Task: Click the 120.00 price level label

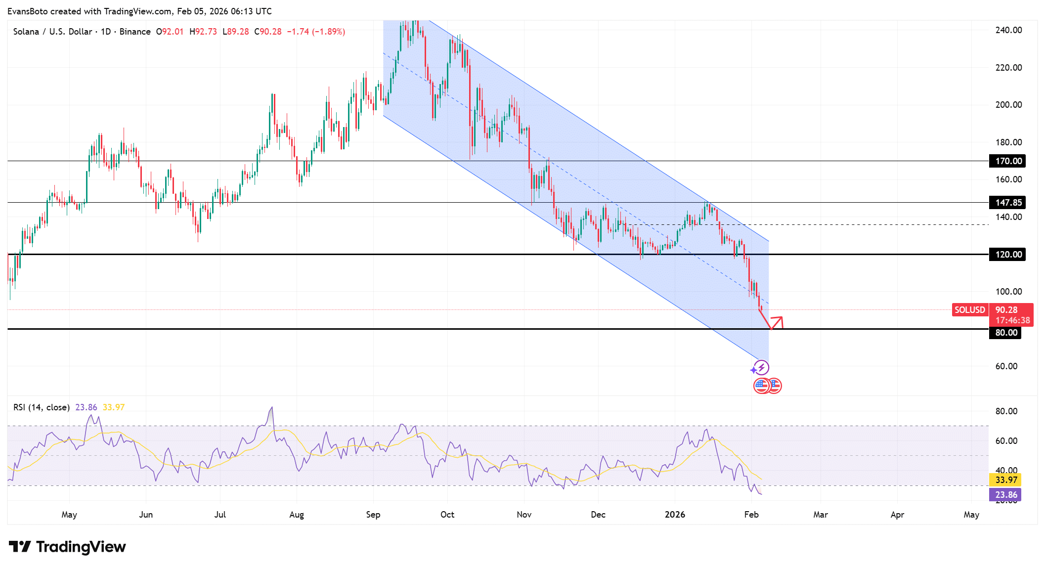Action: tap(1006, 254)
